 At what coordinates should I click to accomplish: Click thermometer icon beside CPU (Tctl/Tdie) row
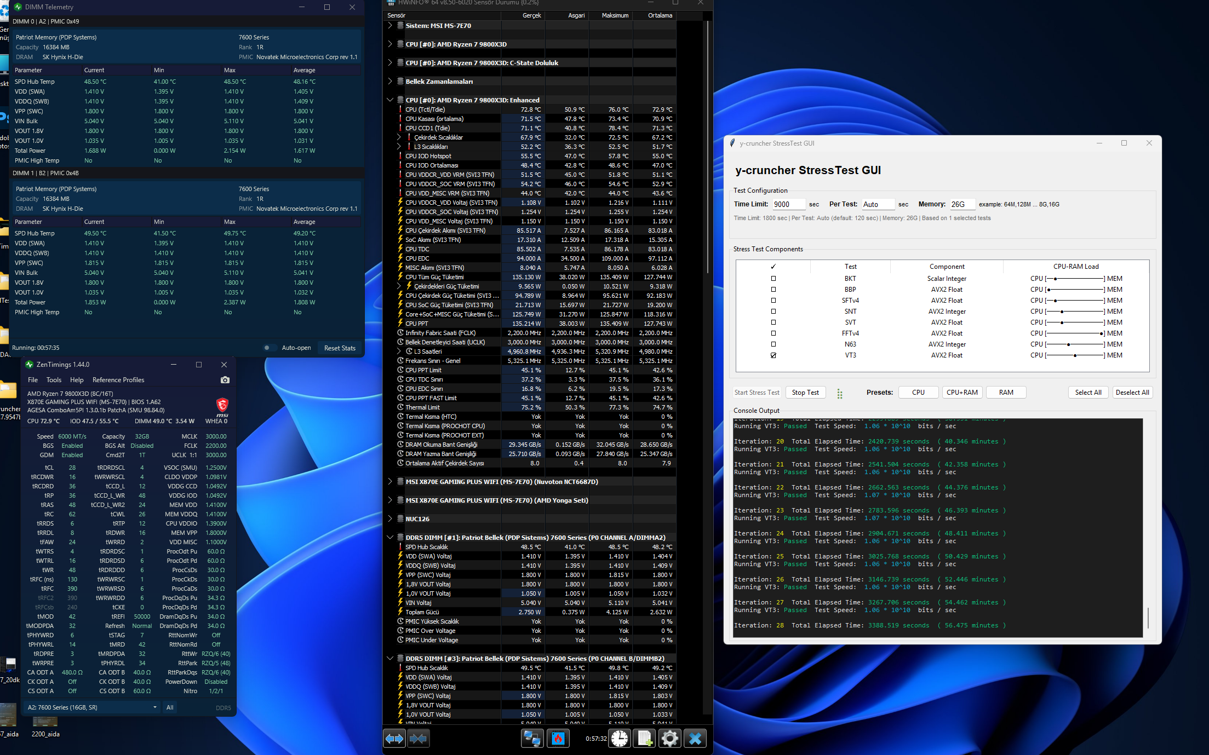coord(400,109)
